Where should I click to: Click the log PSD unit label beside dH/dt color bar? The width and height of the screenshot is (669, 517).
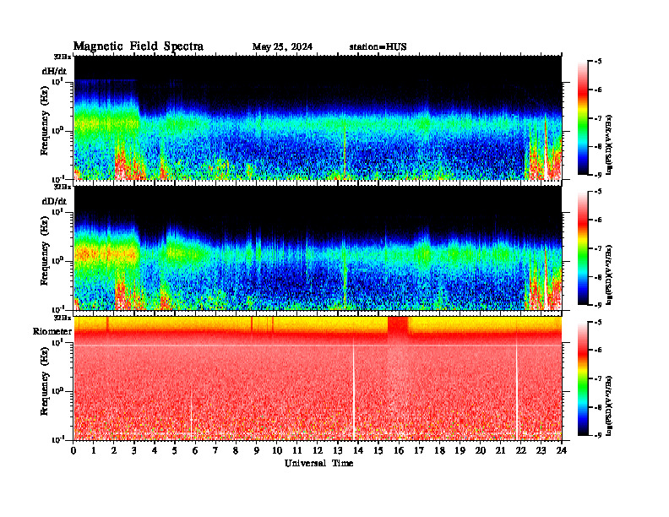[x=610, y=144]
